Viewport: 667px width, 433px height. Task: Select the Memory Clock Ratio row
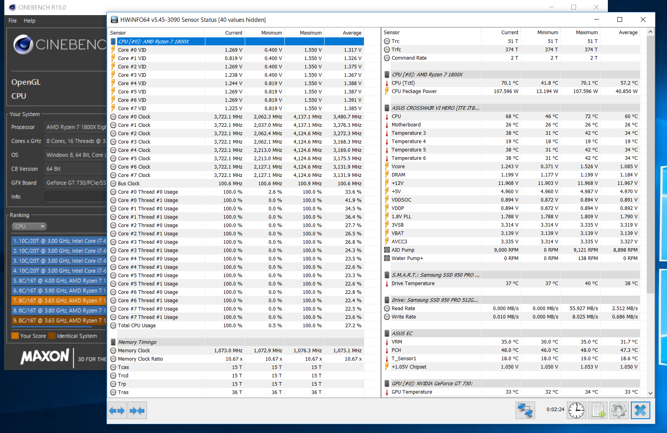(x=237, y=359)
